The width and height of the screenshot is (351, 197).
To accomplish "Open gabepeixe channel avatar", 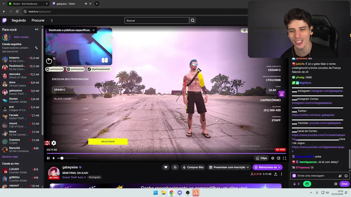I will [x=54, y=173].
